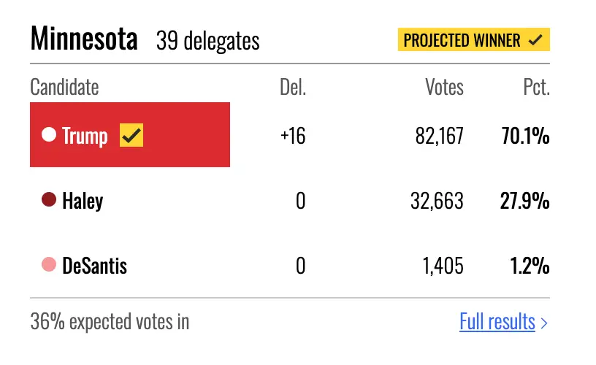Click Trump's 70.1% percentage value
This screenshot has height=365, width=596.
pos(526,136)
